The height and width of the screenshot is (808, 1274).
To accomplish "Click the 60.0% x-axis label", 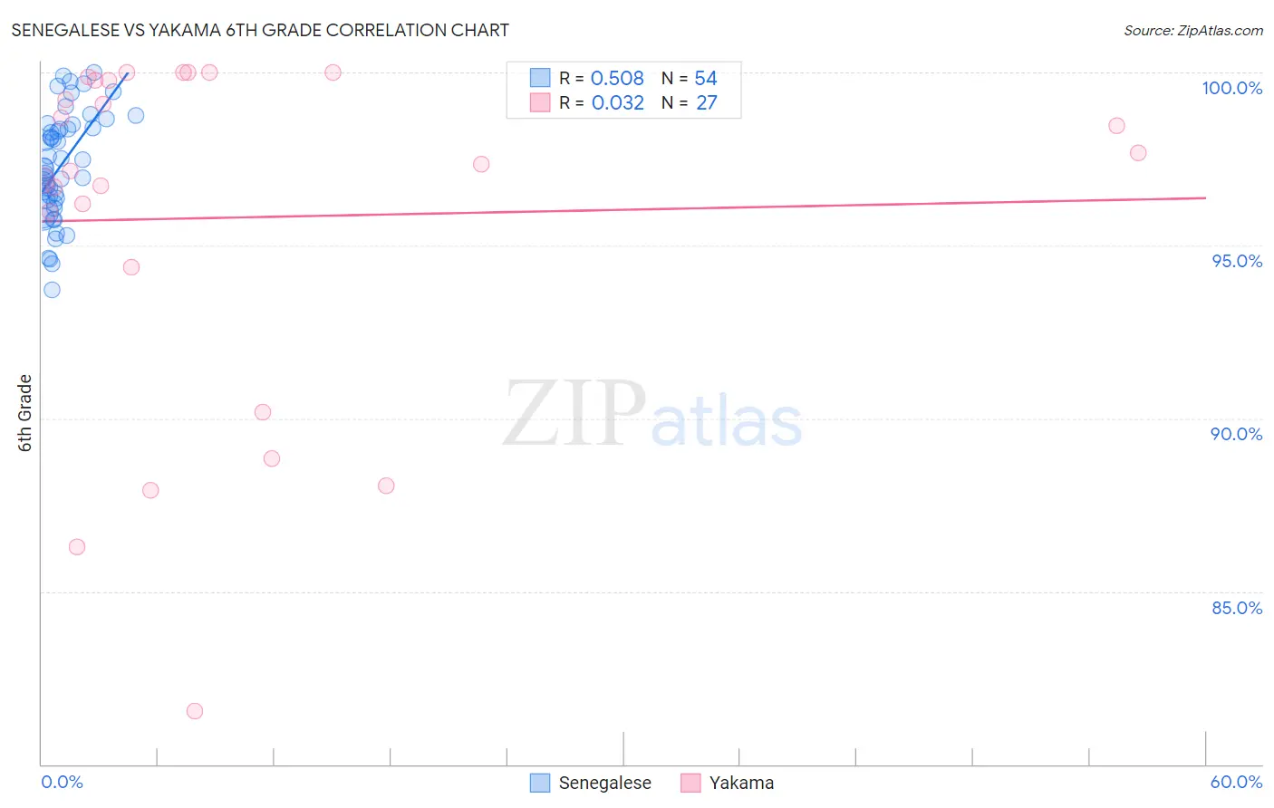I will [x=1236, y=782].
